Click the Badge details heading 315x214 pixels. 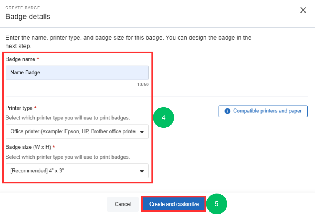[x=28, y=17]
